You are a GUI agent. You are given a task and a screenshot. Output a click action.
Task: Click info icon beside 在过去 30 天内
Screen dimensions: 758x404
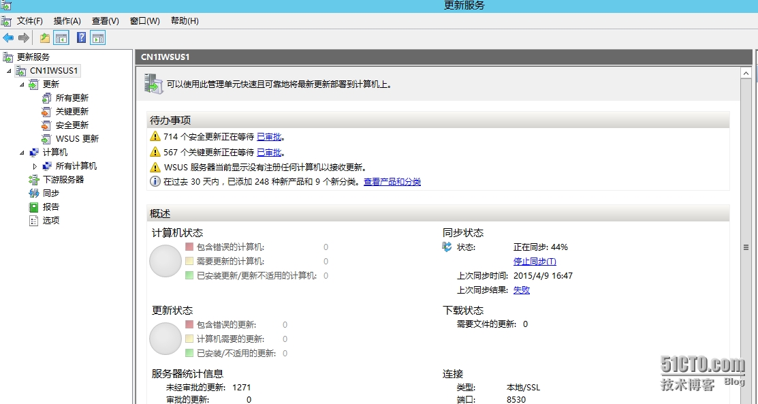pyautogui.click(x=155, y=181)
